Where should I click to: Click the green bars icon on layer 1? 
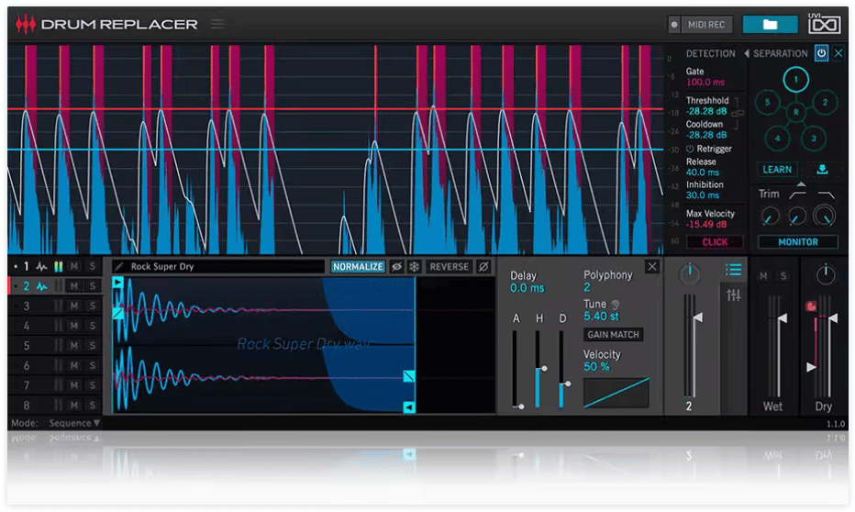pos(59,267)
